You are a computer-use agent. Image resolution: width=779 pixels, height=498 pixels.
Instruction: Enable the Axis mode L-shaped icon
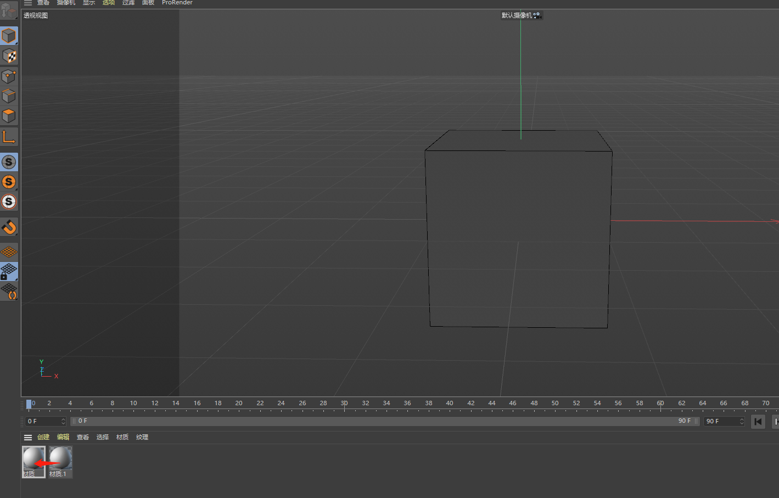[x=9, y=137]
